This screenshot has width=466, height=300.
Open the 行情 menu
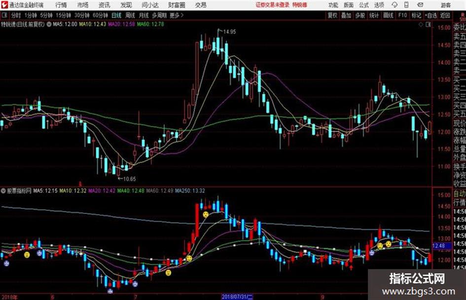click(x=61, y=5)
